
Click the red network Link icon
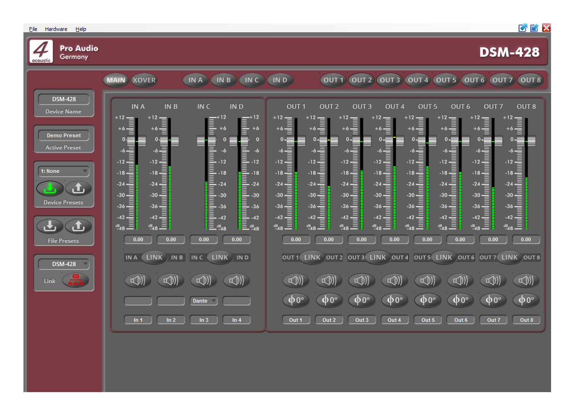tap(76, 281)
